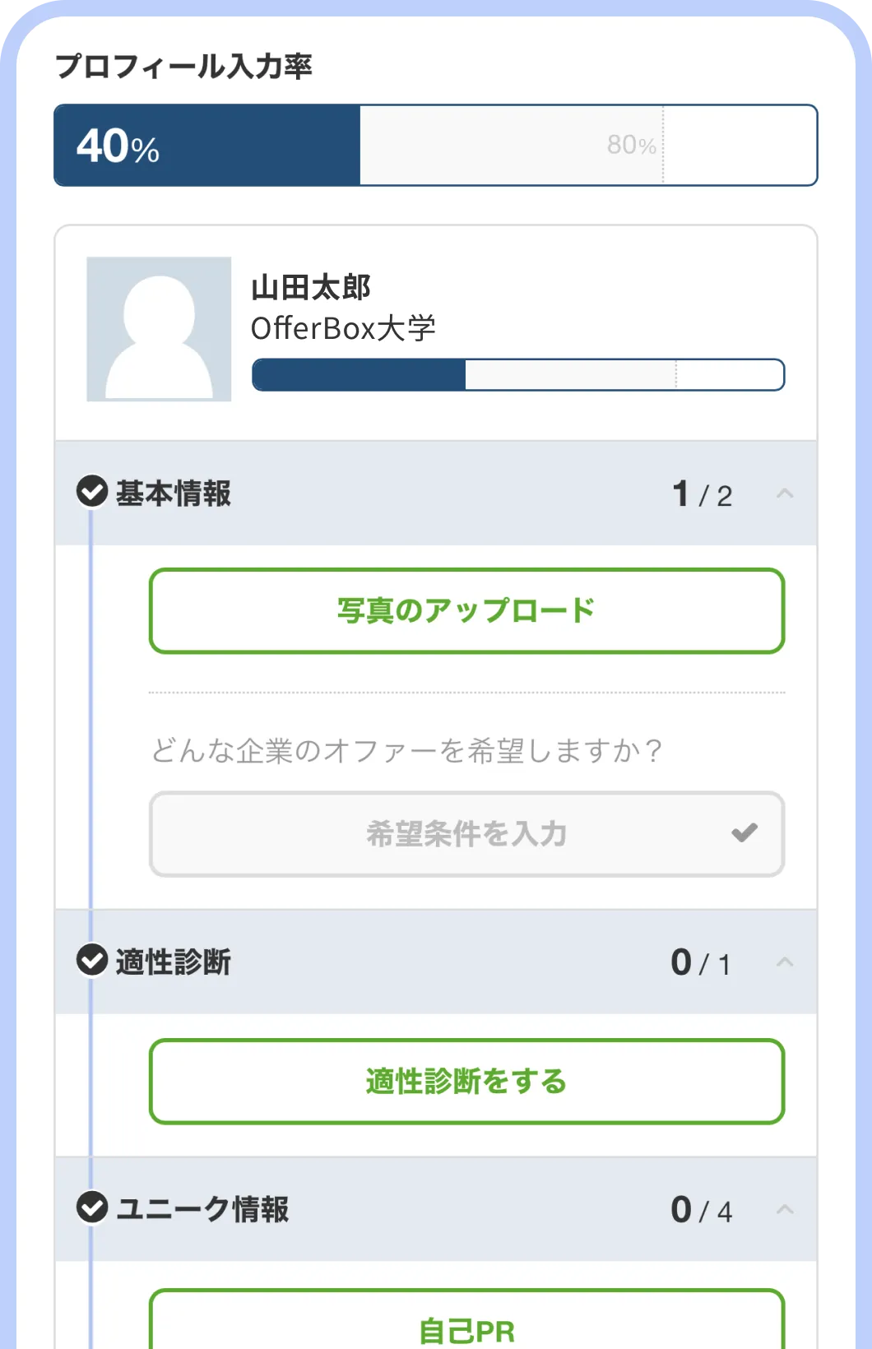Screen dimensions: 872x1349
Task: Click the checkmark icon beside 基本情報 header
Action: click(90, 492)
